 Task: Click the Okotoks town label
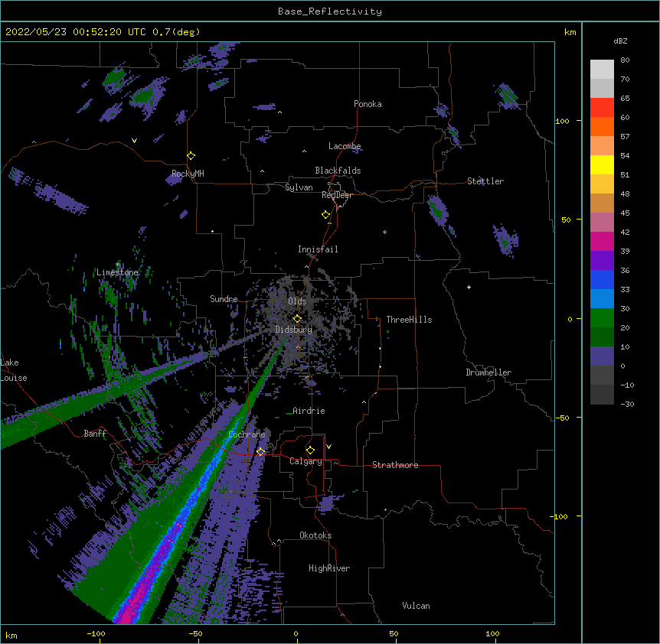tap(315, 535)
